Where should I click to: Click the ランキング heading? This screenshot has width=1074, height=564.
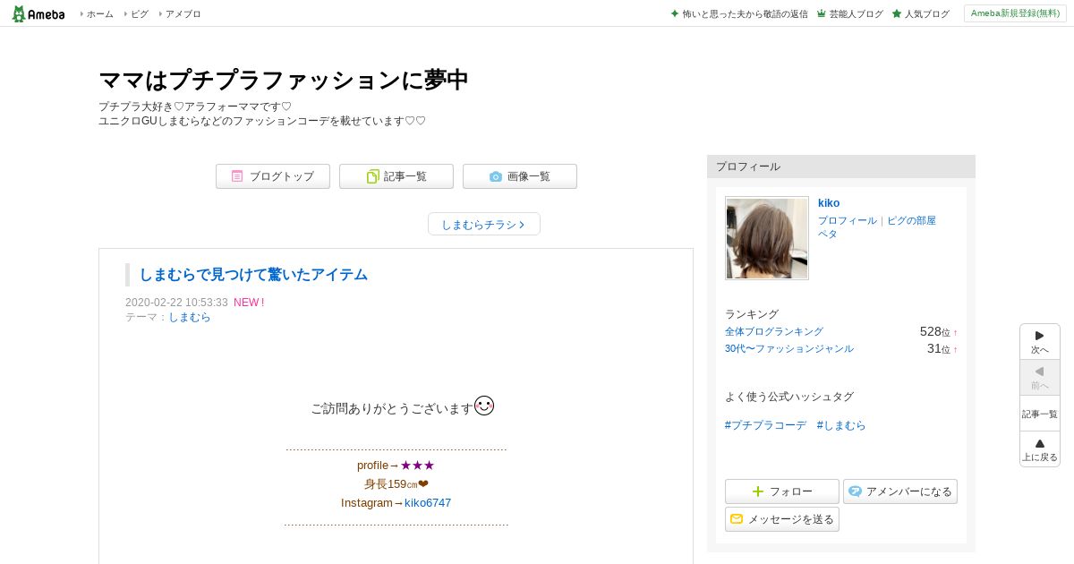(x=752, y=314)
